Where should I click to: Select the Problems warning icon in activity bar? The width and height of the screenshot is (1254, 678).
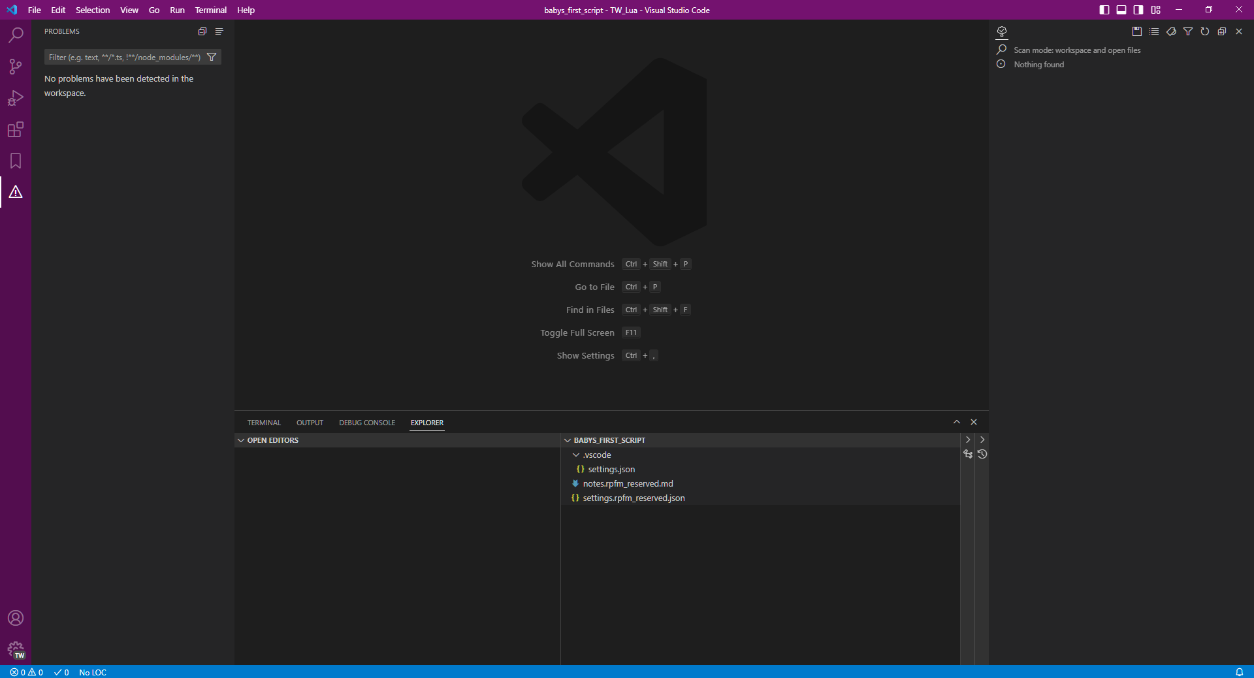click(x=16, y=192)
